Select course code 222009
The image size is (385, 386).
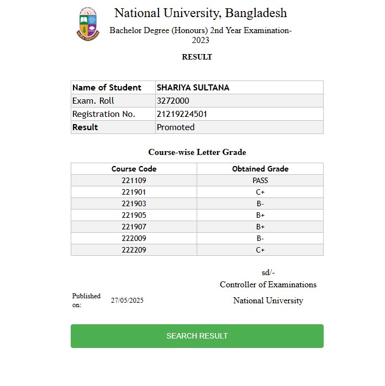click(x=134, y=238)
